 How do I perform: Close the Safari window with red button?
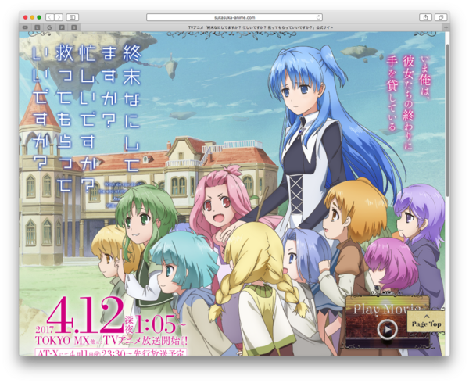pyautogui.click(x=26, y=17)
